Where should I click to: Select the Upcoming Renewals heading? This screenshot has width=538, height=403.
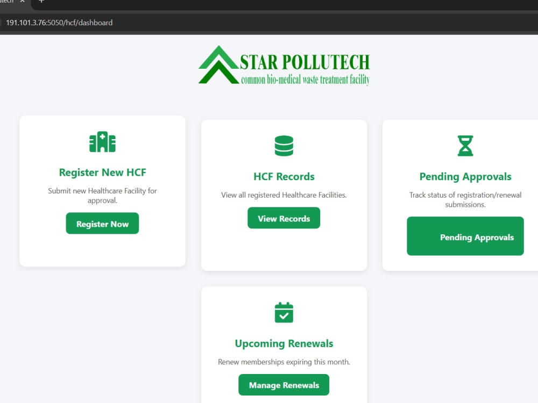pos(284,343)
